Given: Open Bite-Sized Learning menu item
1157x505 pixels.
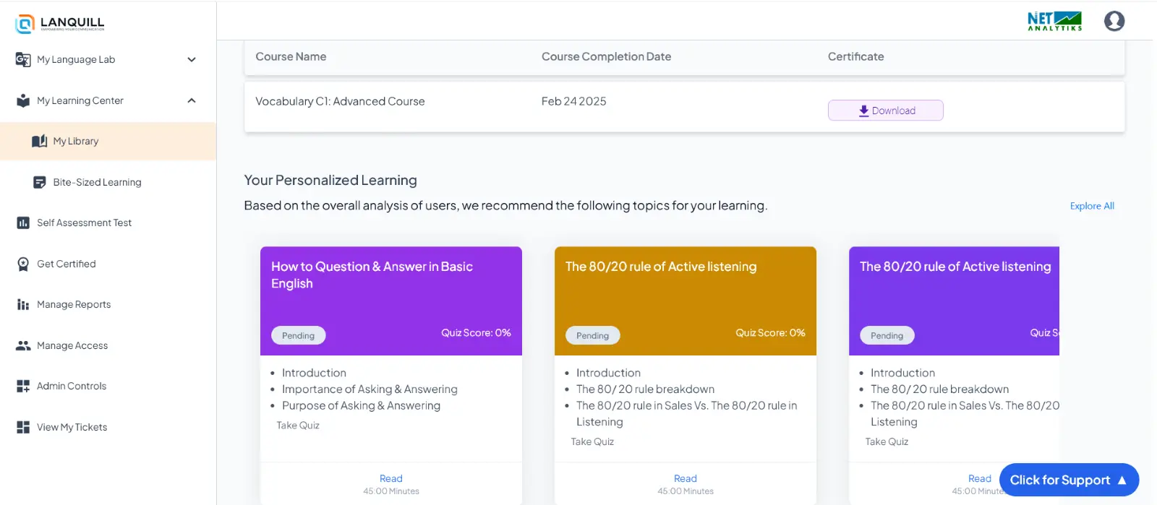Looking at the screenshot, I should [108, 182].
